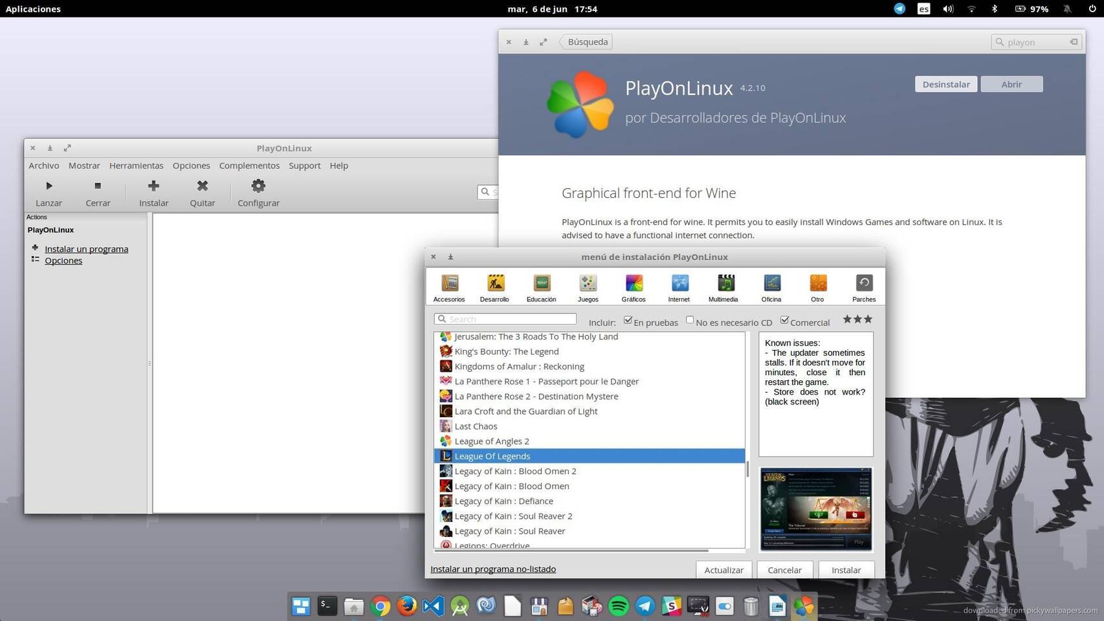Viewport: 1104px width, 621px height.
Task: Click the Instalar button
Action: click(x=846, y=570)
